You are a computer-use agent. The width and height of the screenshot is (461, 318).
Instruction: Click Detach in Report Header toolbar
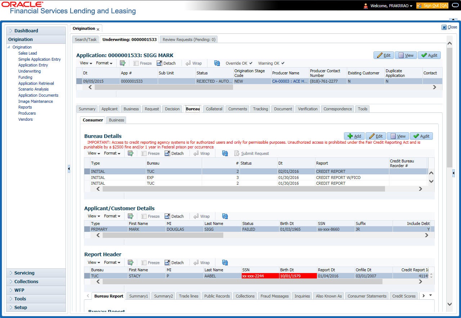[174, 263]
